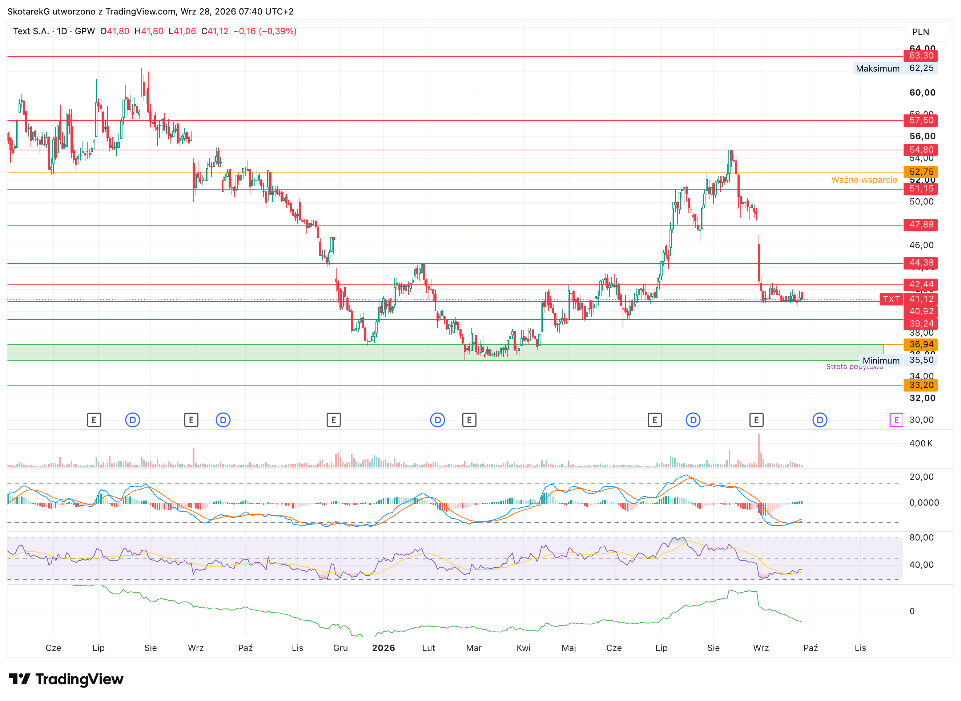Click the 44,38 red price level label
961x701 pixels.
pos(921,263)
